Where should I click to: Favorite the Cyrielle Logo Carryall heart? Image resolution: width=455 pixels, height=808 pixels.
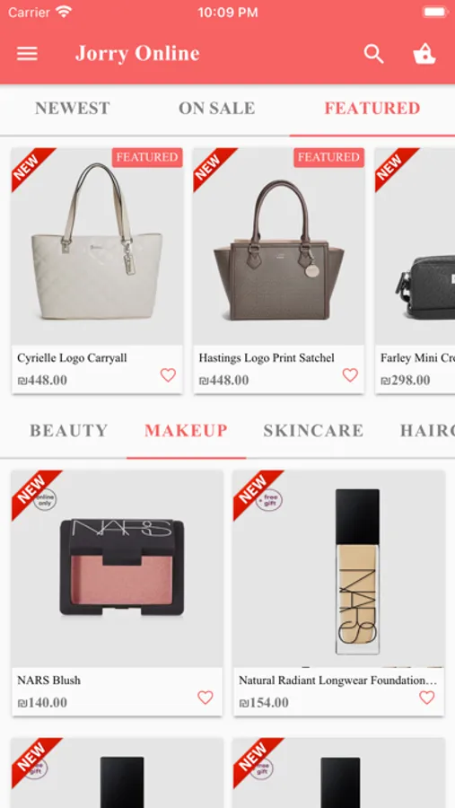(x=168, y=375)
